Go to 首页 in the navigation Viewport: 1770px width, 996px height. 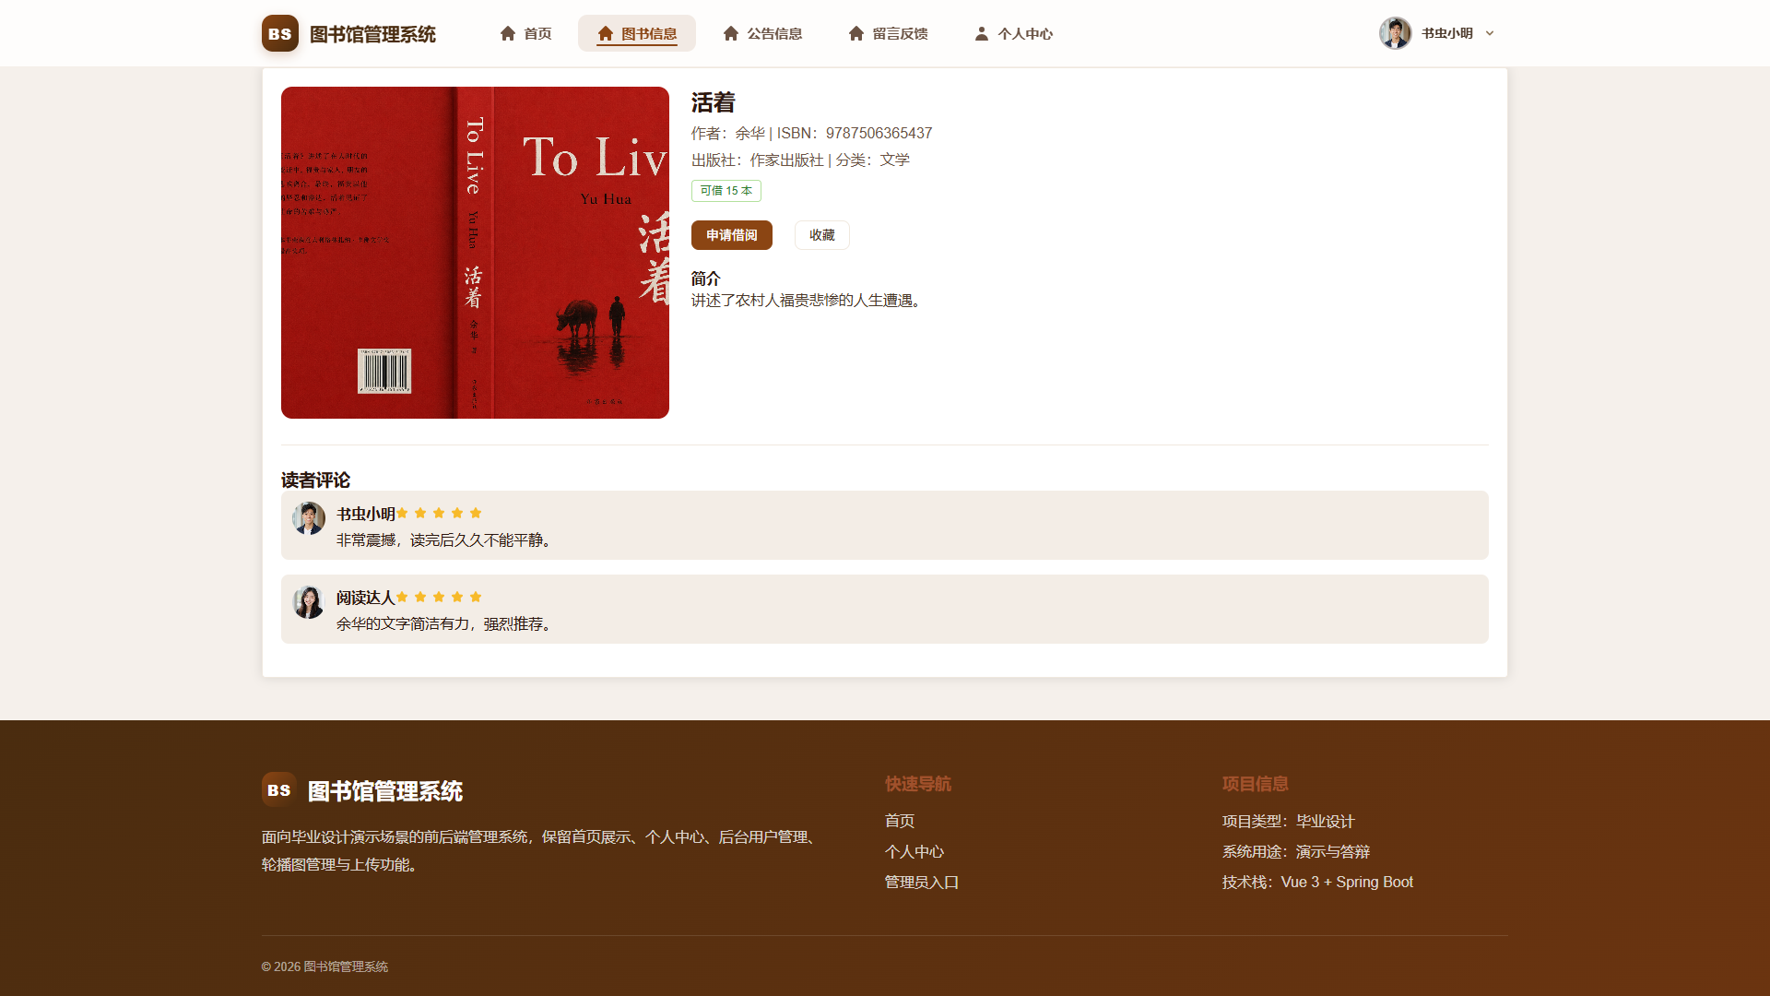[x=525, y=33]
